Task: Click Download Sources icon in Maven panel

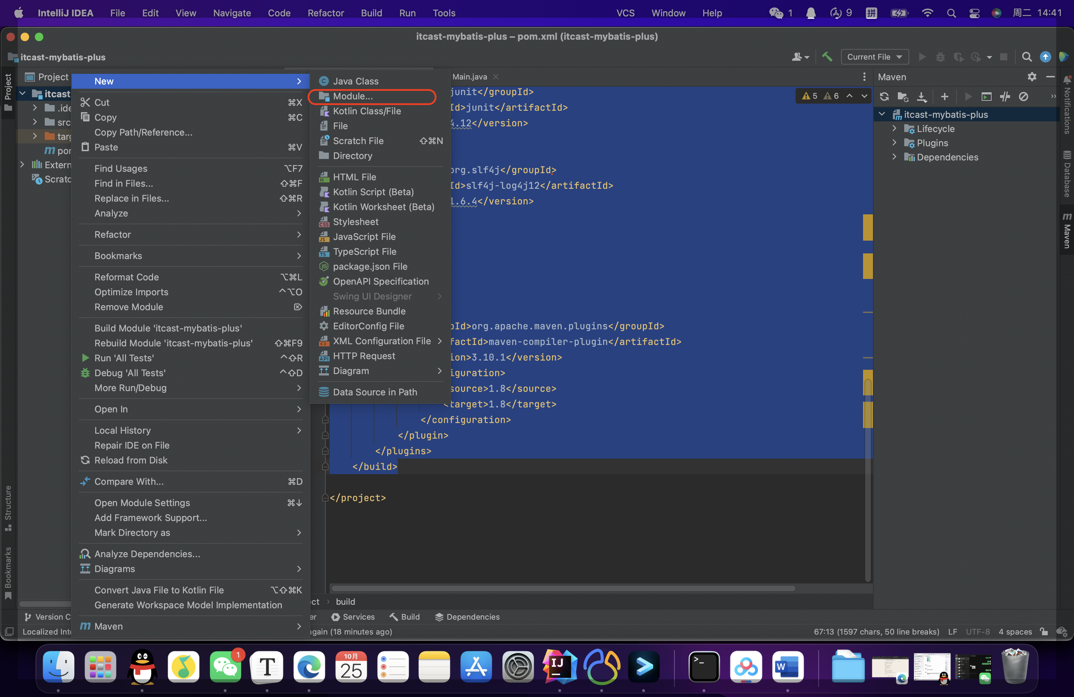Action: click(x=922, y=97)
